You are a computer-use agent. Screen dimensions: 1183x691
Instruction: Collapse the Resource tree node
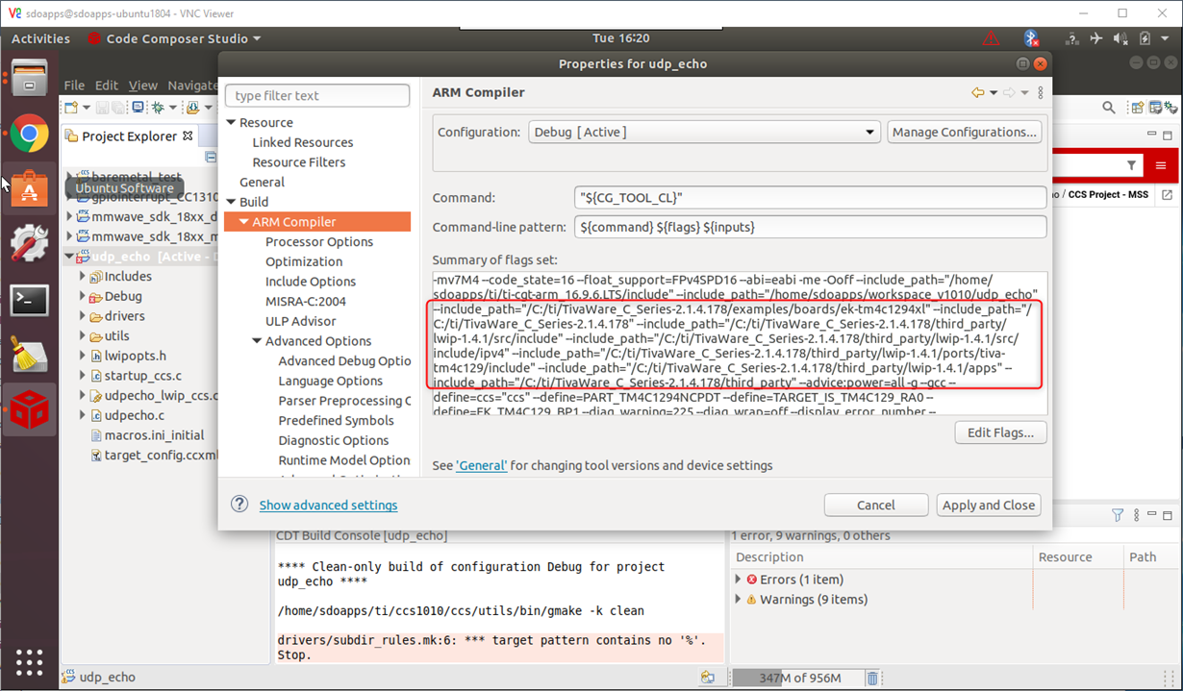[x=231, y=123]
